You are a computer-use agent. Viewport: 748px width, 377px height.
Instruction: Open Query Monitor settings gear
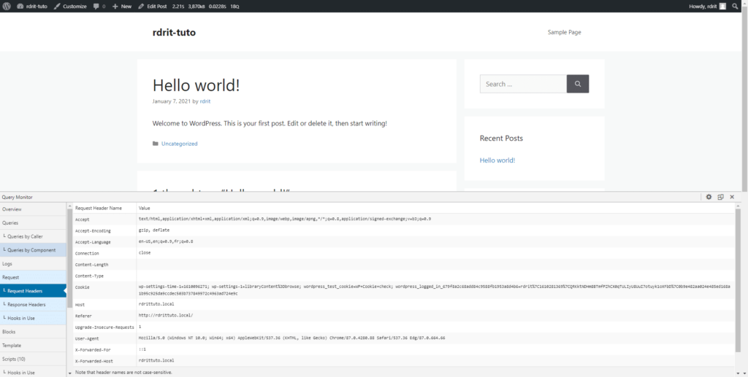[x=709, y=197]
